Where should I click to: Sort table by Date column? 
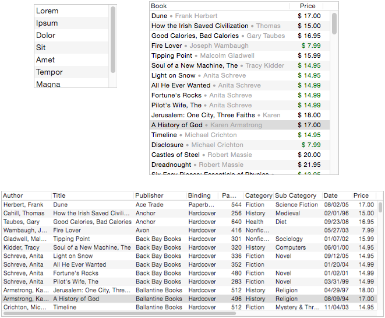coord(337,195)
